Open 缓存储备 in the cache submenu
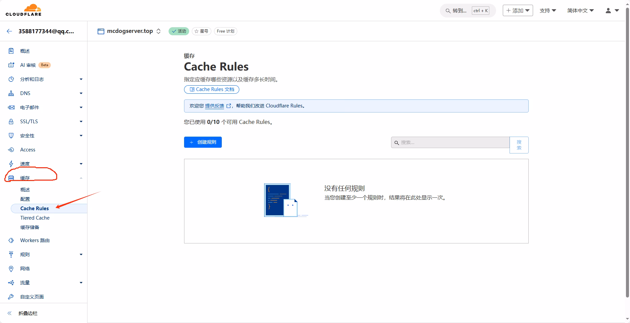The height and width of the screenshot is (323, 630). pyautogui.click(x=30, y=227)
